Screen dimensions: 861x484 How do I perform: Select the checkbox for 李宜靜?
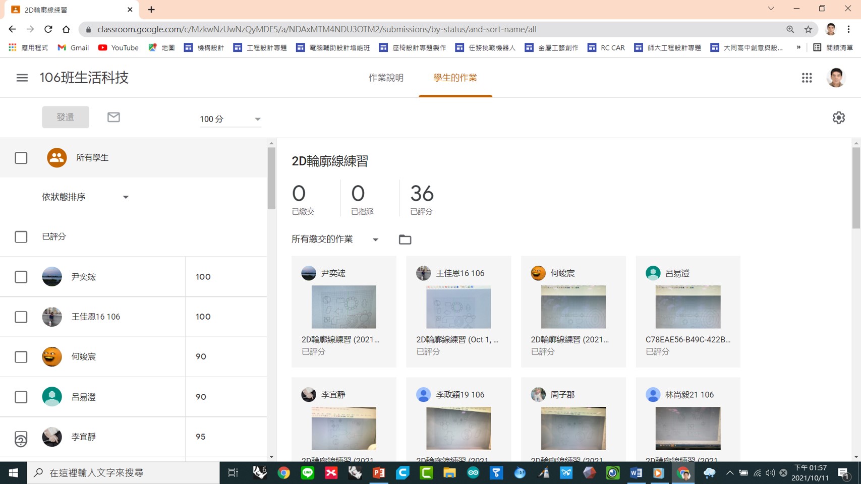tap(21, 438)
